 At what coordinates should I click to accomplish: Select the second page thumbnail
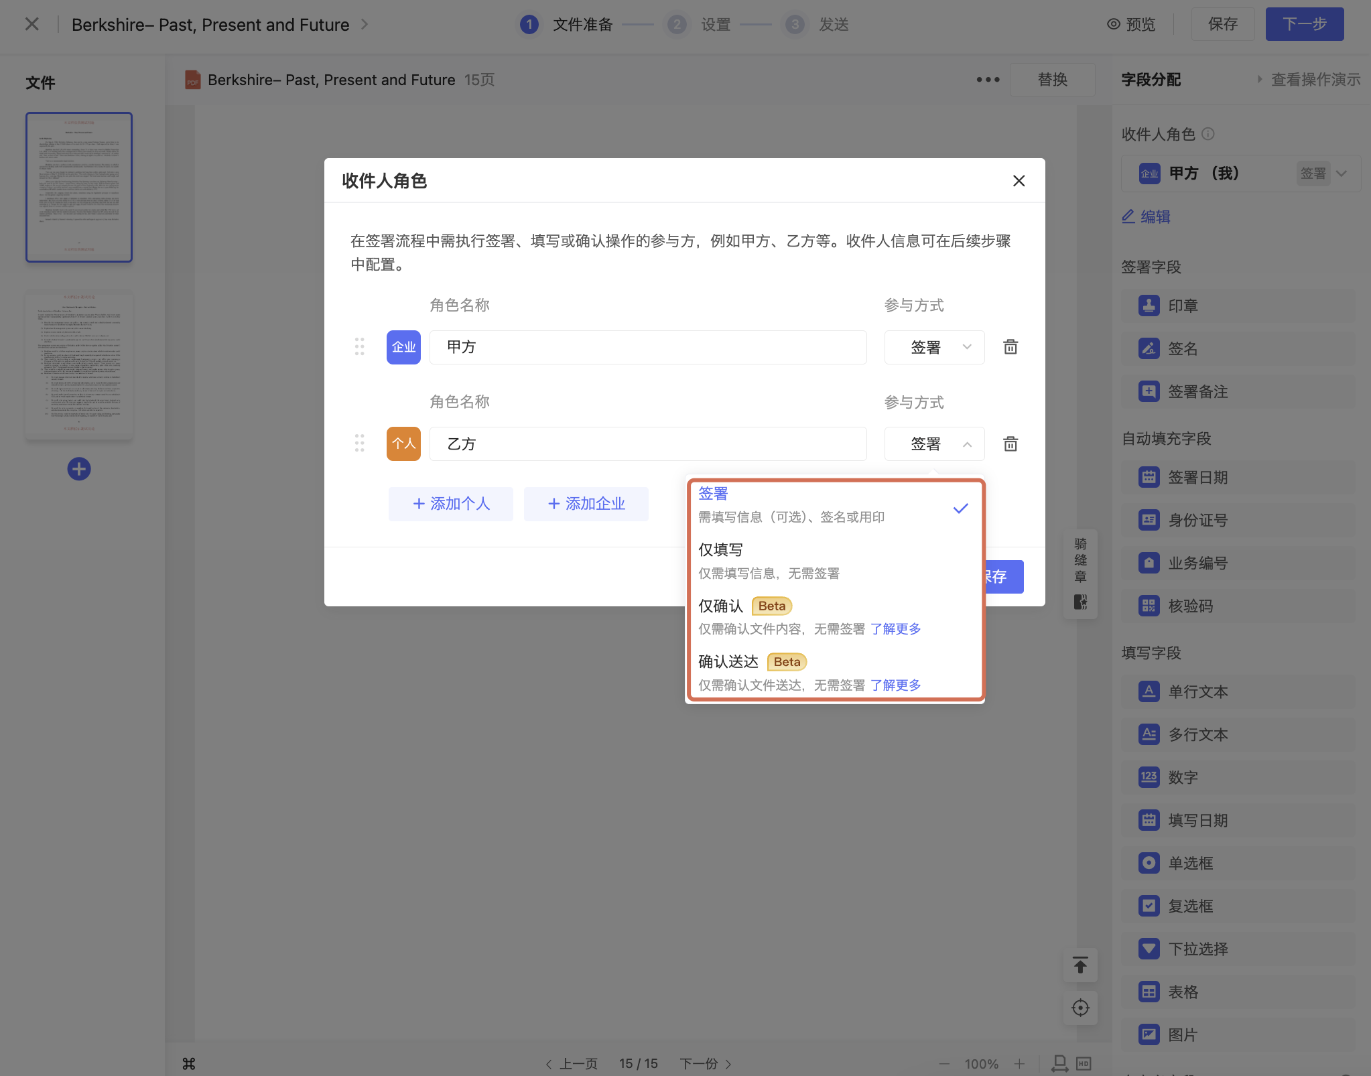pos(79,364)
